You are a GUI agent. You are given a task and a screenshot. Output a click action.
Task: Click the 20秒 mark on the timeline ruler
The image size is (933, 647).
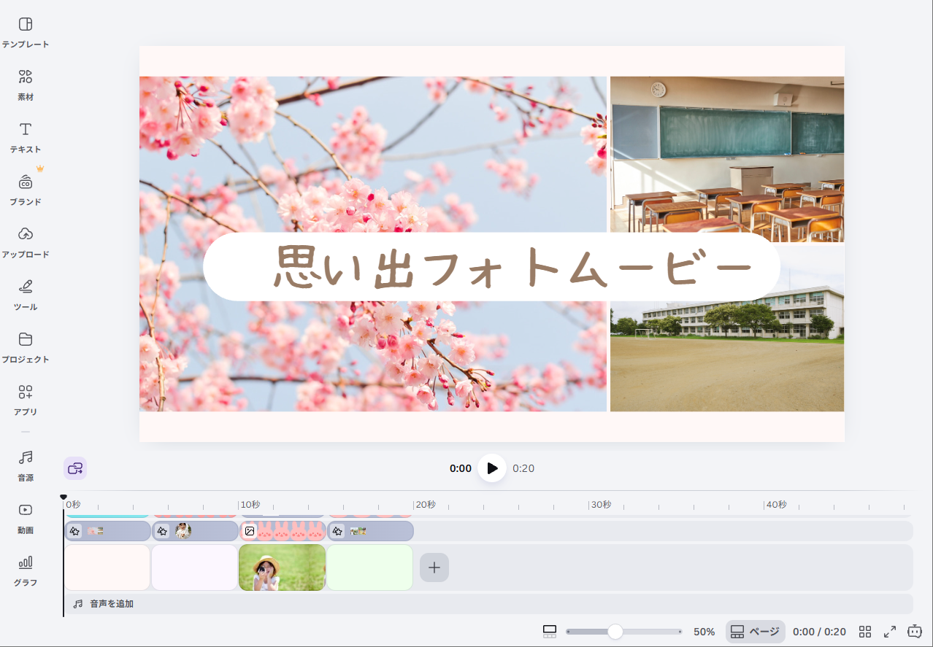pyautogui.click(x=425, y=505)
